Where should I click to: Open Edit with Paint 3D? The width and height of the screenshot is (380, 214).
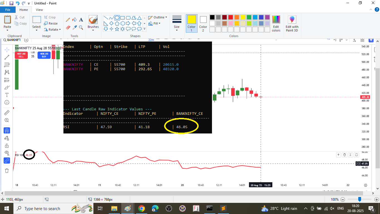pos(292,23)
